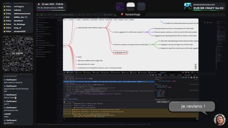
Task: Open devtools more options menu
Action: tap(195, 73)
